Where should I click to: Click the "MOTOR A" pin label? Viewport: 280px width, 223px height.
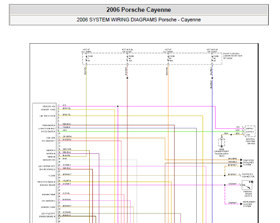pyautogui.click(x=51, y=151)
